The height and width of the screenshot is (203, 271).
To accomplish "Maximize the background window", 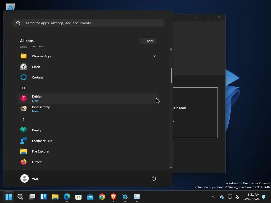I will [x=207, y=17].
